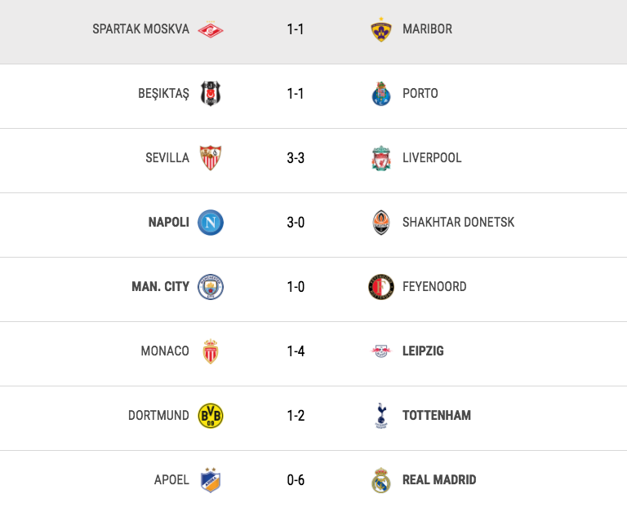Select the Monaco club crest
This screenshot has height=512, width=627.
pos(211,351)
